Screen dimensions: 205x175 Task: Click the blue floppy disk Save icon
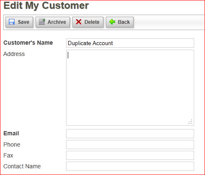[x=12, y=22]
